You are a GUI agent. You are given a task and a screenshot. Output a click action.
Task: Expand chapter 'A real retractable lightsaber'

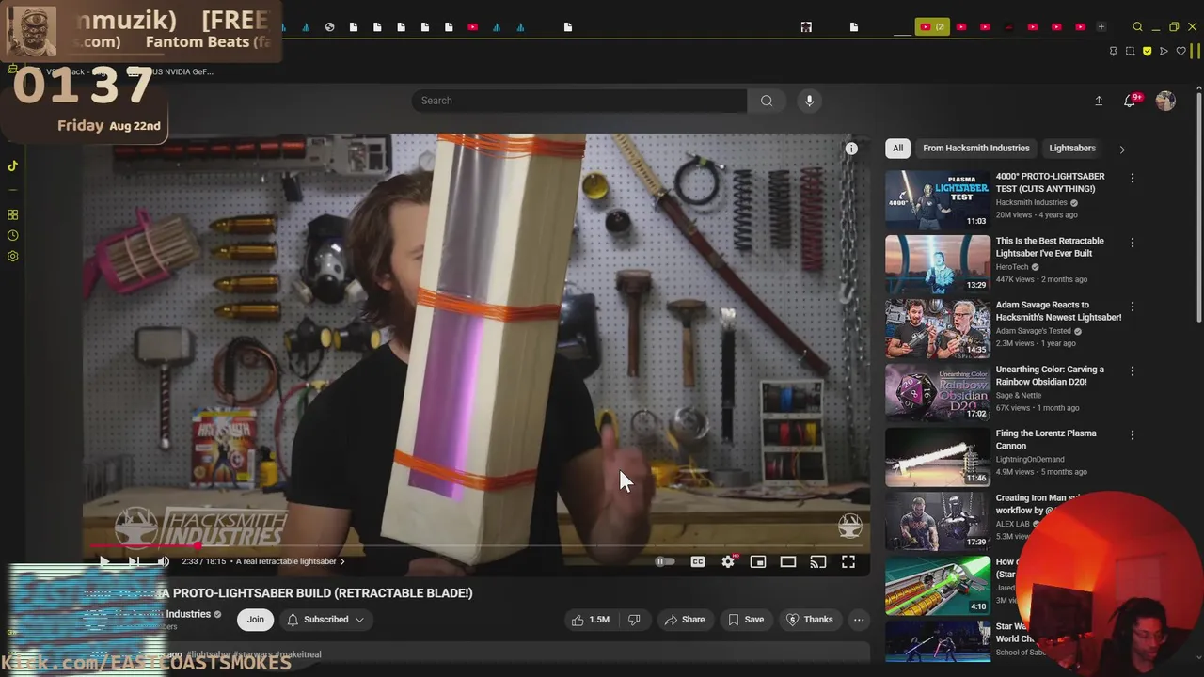[x=291, y=561]
